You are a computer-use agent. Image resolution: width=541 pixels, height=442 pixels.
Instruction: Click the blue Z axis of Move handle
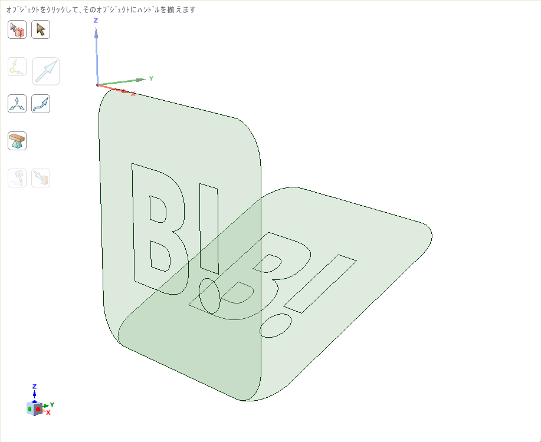tap(97, 55)
